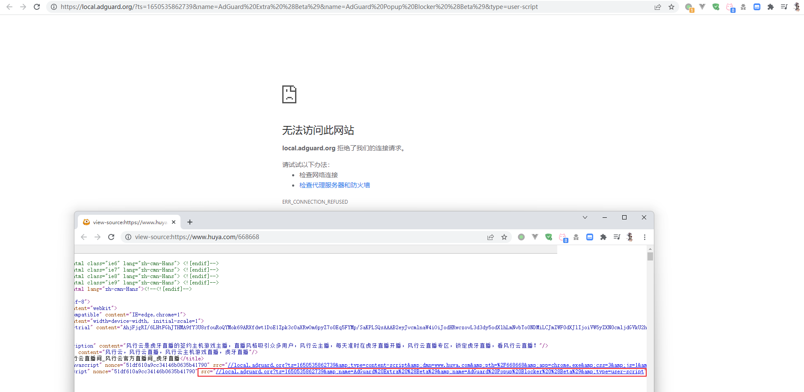
Task: Open the puzzle-piece Extensions menu
Action: (x=771, y=7)
